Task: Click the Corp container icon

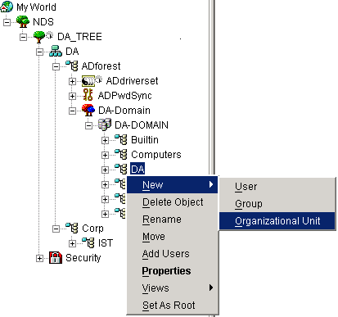Action: click(x=72, y=228)
